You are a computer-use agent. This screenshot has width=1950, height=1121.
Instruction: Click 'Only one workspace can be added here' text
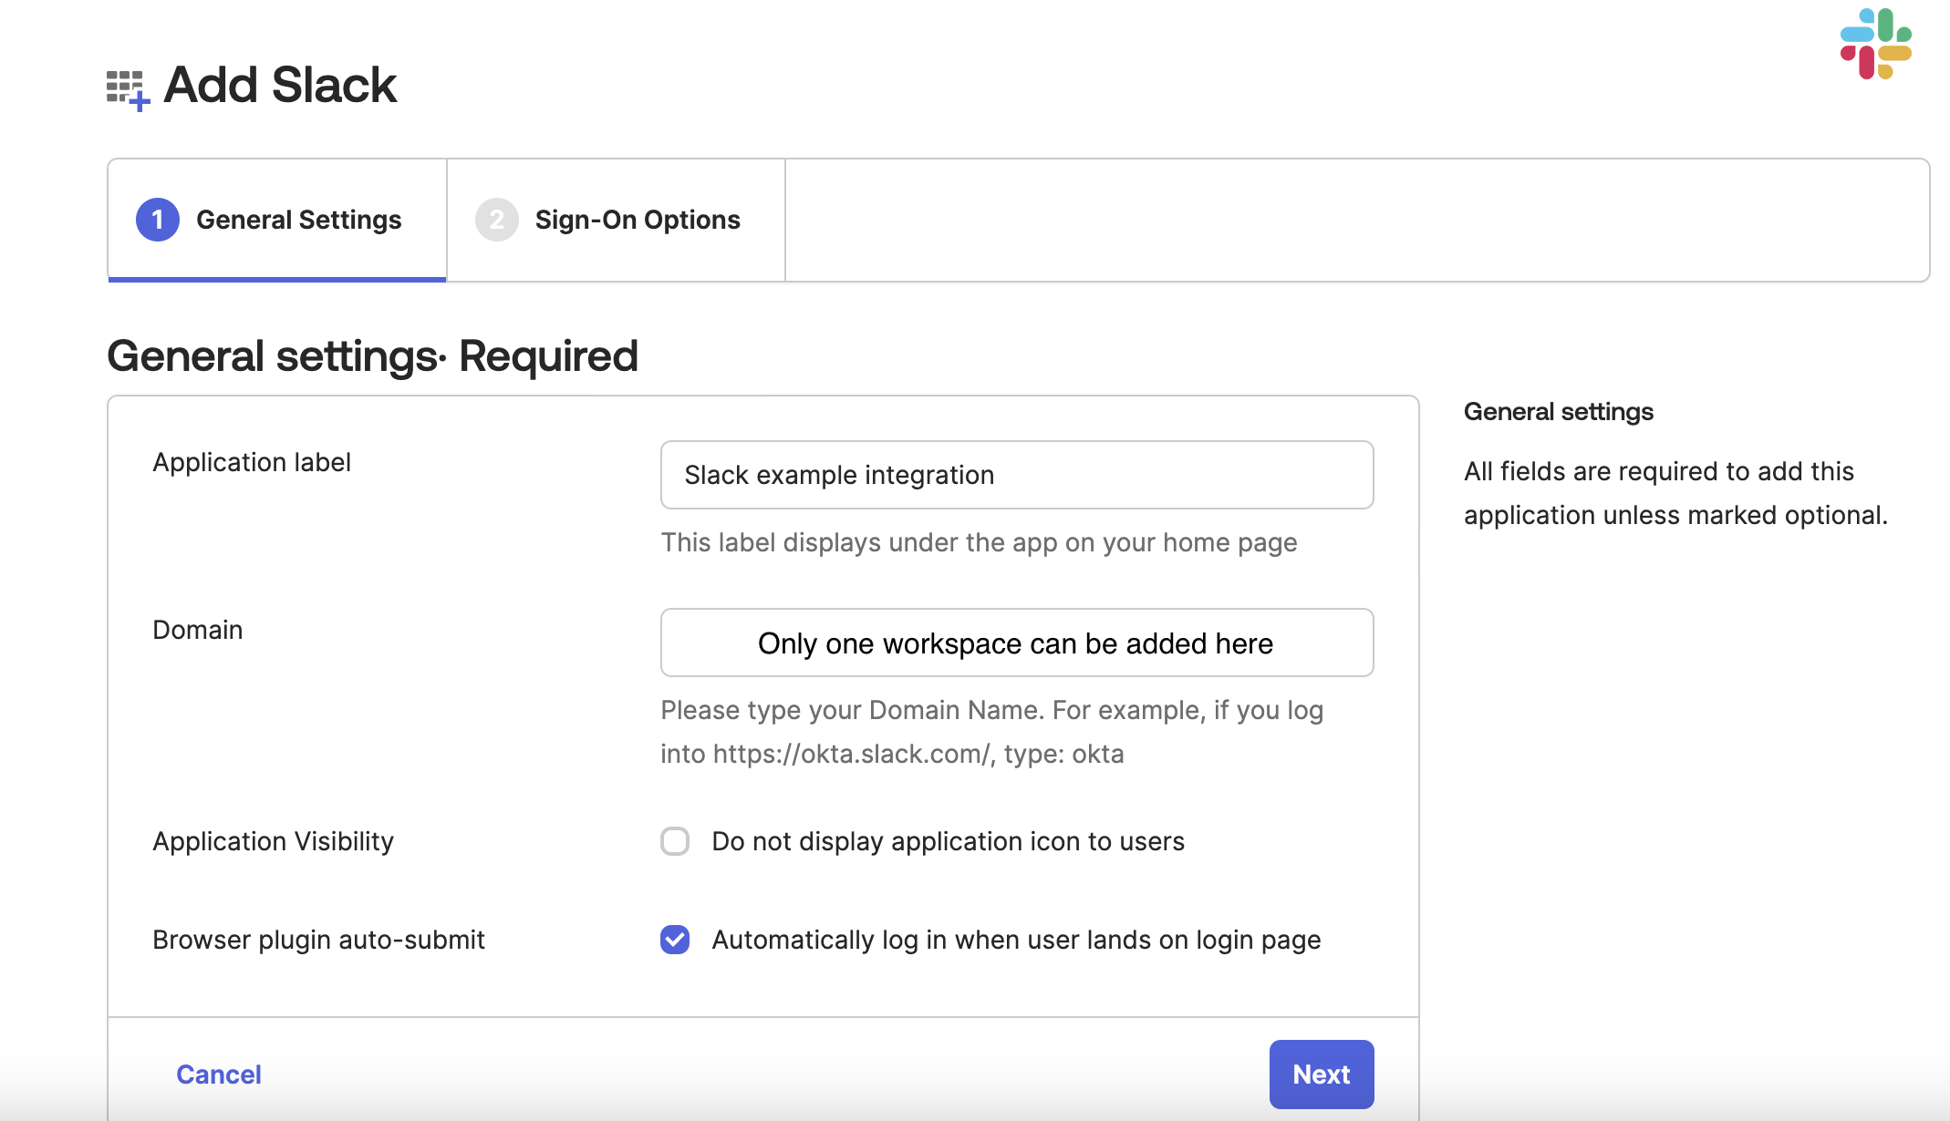coord(1014,643)
